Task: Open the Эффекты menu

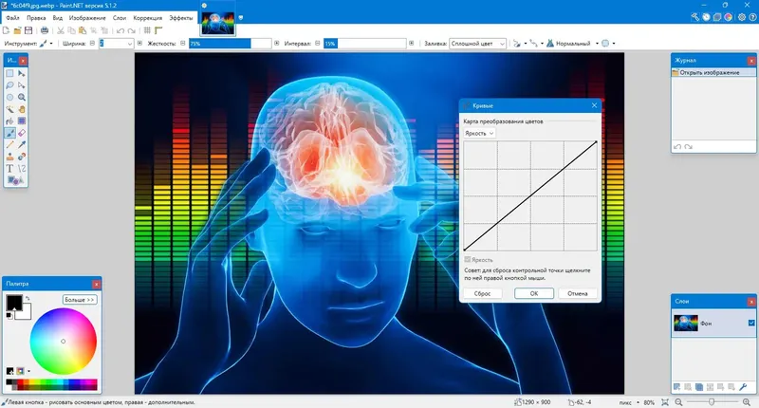Action: (181, 18)
